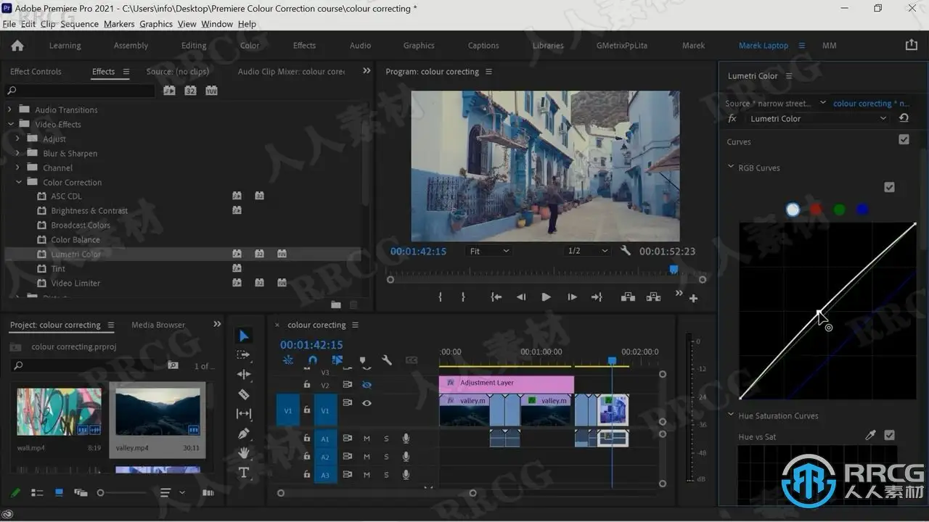Select the Lumetri Color effect
This screenshot has height=522, width=929.
(x=75, y=254)
